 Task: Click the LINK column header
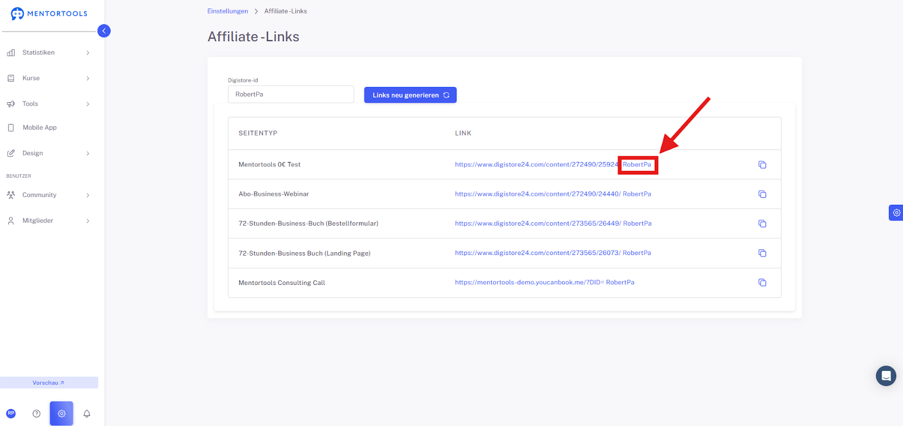(x=463, y=133)
